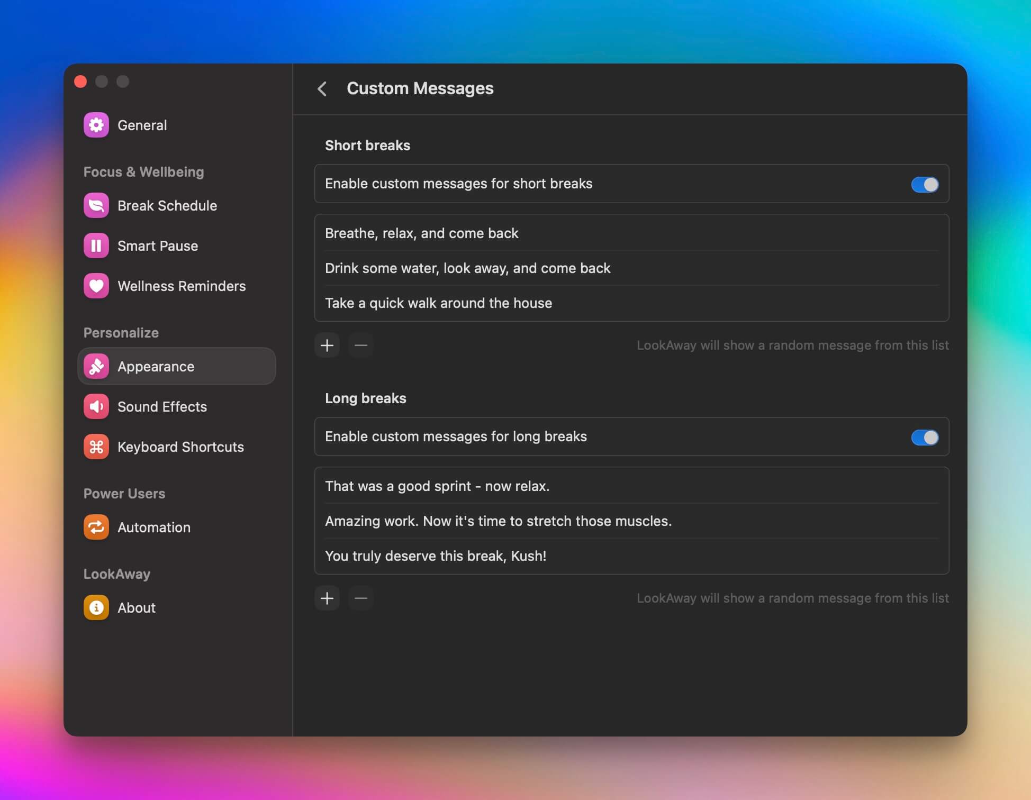This screenshot has width=1031, height=800.
Task: Open Keyboard Shortcuts via the command icon
Action: 96,447
